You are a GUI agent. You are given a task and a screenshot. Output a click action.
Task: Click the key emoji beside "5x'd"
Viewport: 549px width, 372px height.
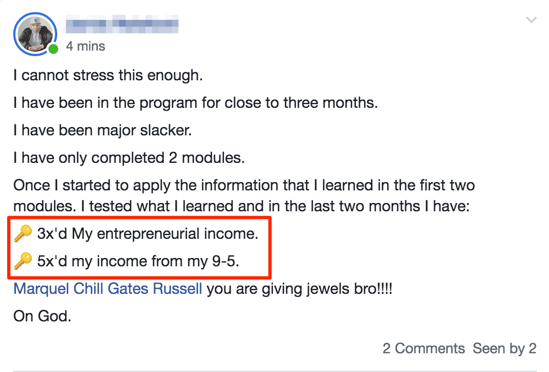point(23,261)
